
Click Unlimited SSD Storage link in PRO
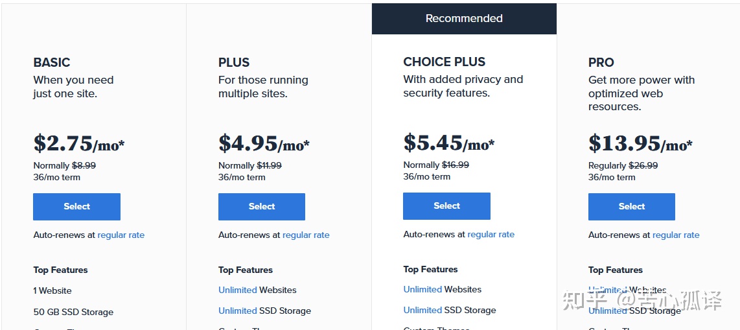[x=607, y=311]
